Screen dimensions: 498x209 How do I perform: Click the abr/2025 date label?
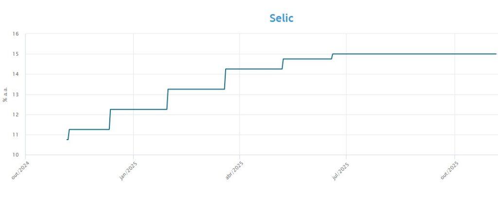(235, 170)
